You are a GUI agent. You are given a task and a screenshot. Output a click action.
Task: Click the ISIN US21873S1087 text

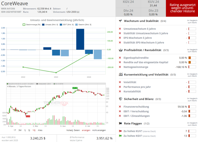11,12
